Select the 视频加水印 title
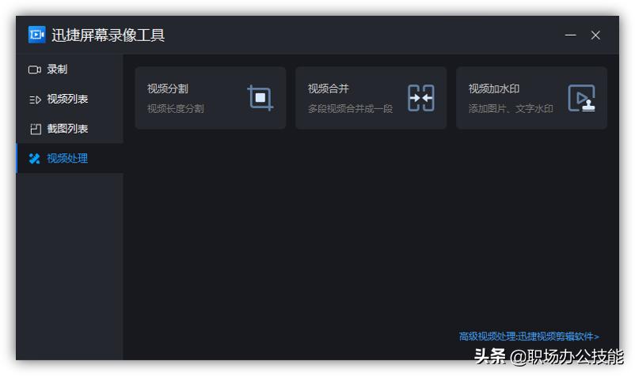The image size is (635, 376). pyautogui.click(x=494, y=88)
